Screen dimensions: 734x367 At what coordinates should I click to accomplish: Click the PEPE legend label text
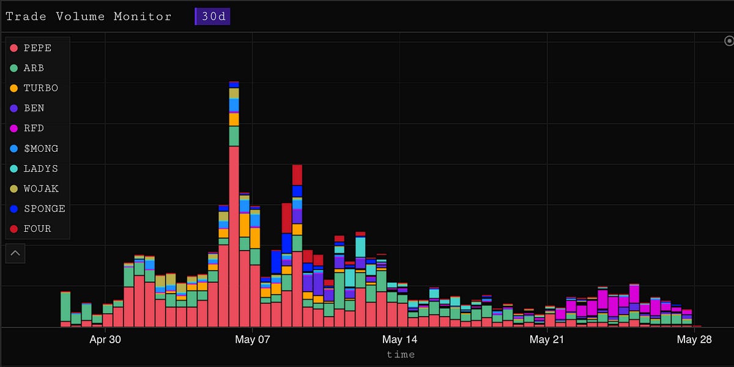point(37,48)
